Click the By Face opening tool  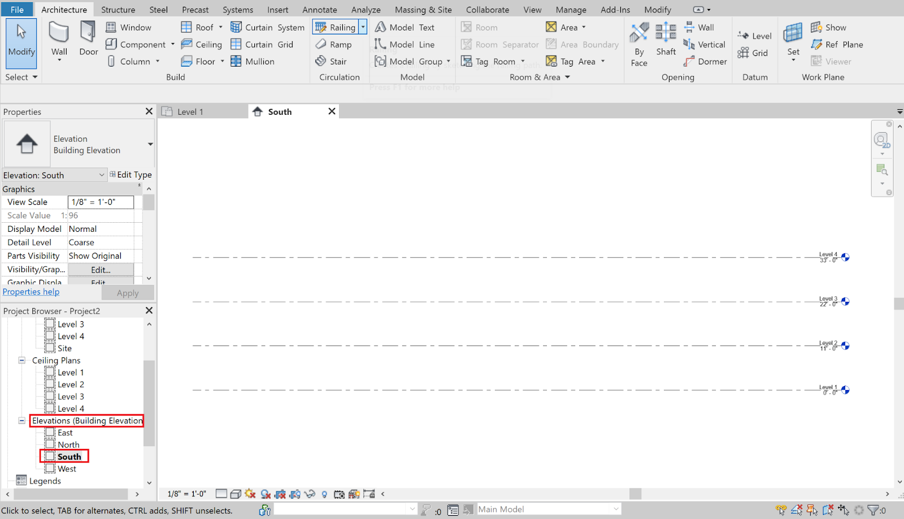(639, 44)
